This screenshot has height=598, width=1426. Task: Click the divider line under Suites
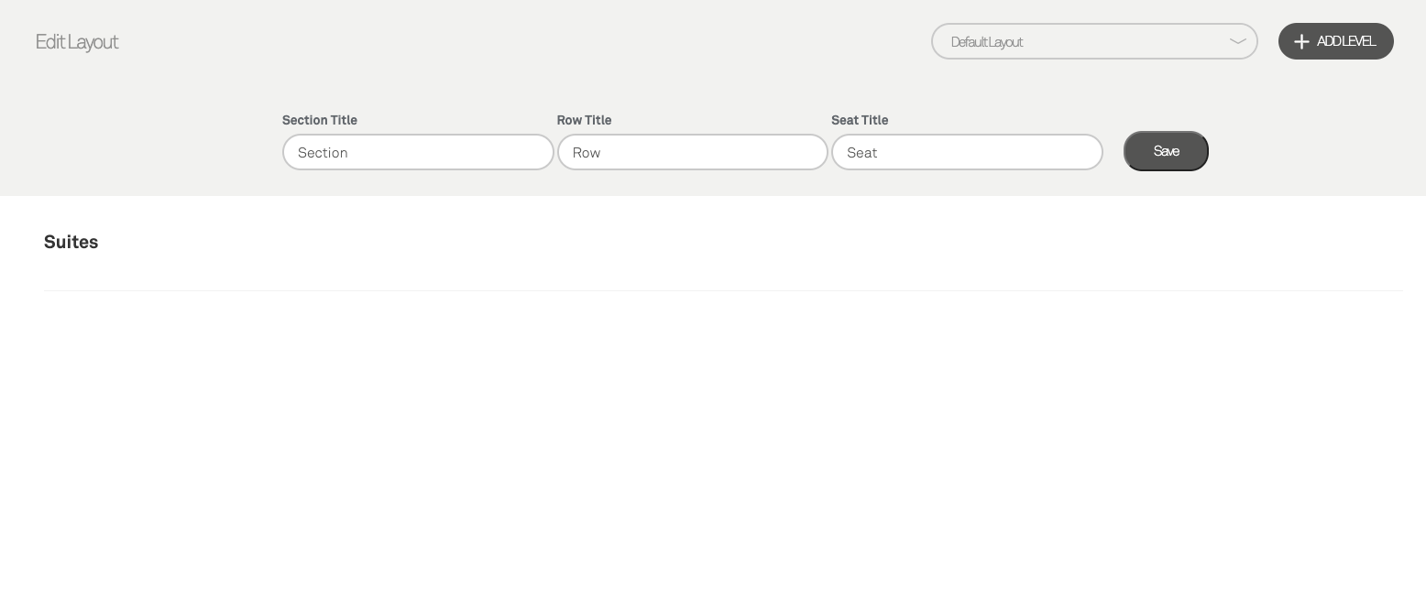(x=723, y=290)
